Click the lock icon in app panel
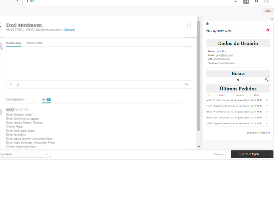The height and width of the screenshot is (205, 274). tap(207, 23)
